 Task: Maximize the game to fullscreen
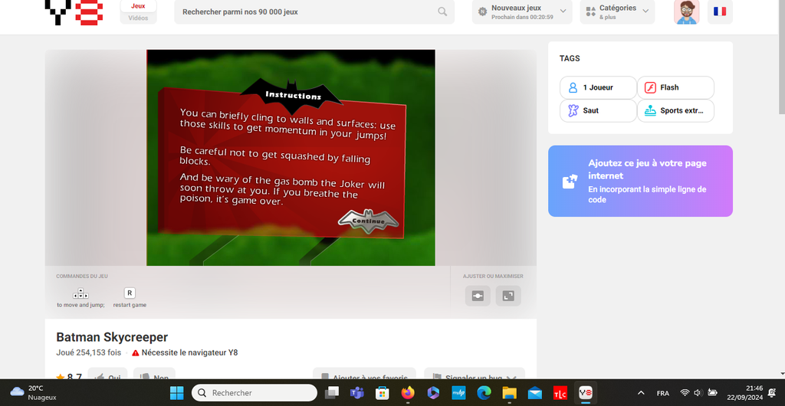(x=508, y=296)
